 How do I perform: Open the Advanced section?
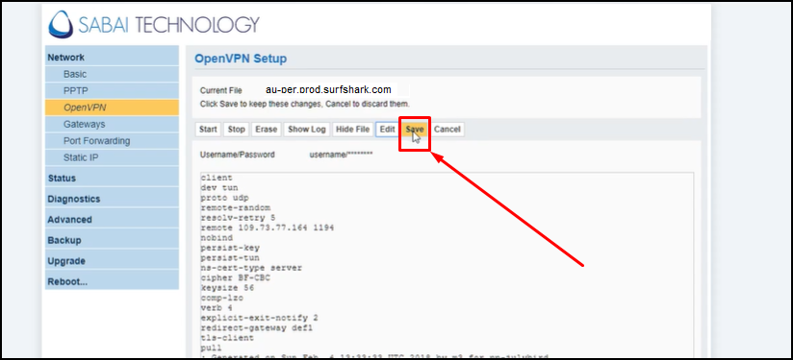click(x=112, y=219)
